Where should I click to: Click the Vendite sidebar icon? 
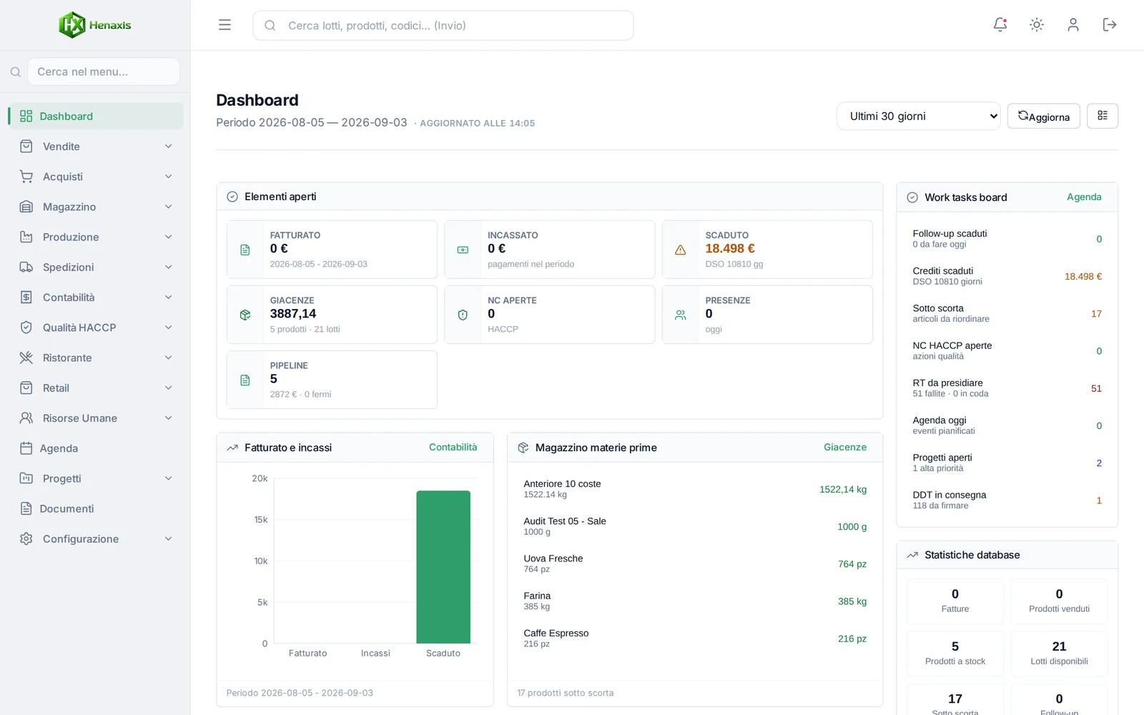(x=26, y=147)
